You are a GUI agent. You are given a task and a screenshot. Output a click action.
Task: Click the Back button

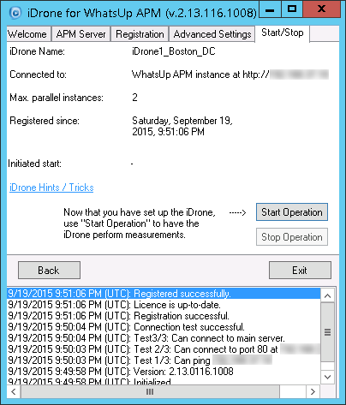(x=49, y=270)
